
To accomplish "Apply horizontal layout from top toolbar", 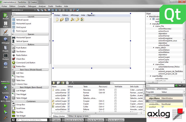I will click(53, 10).
